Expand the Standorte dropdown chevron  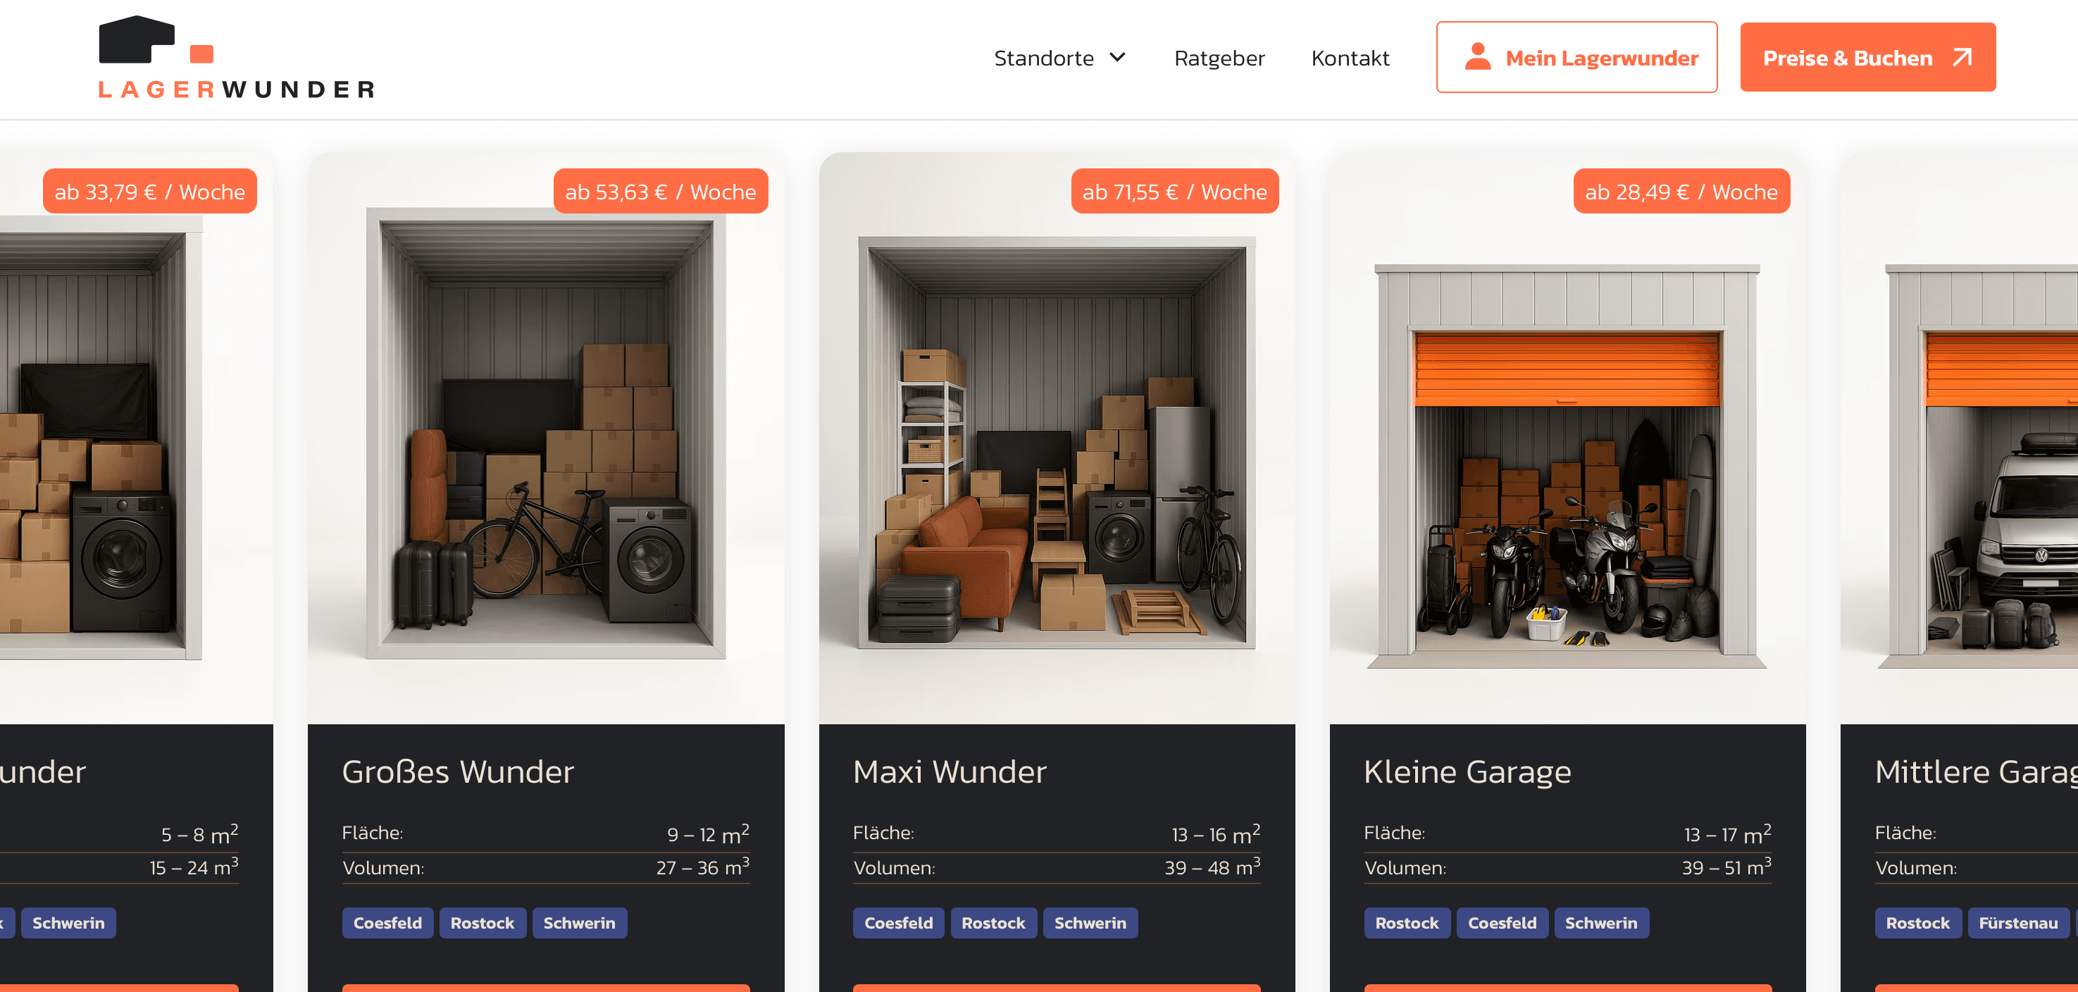click(1117, 57)
